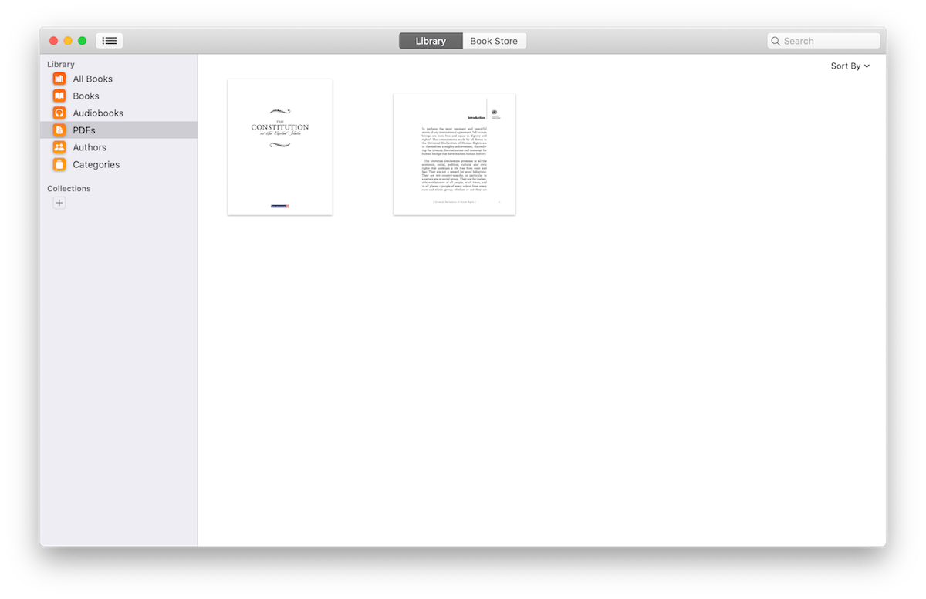The width and height of the screenshot is (926, 599).
Task: Minimize the window with yellow button
Action: click(x=68, y=41)
